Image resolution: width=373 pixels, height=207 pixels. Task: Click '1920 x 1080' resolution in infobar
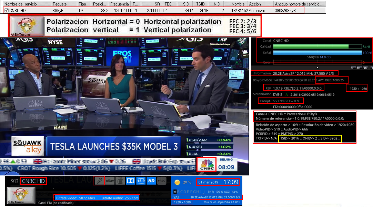click(x=182, y=202)
